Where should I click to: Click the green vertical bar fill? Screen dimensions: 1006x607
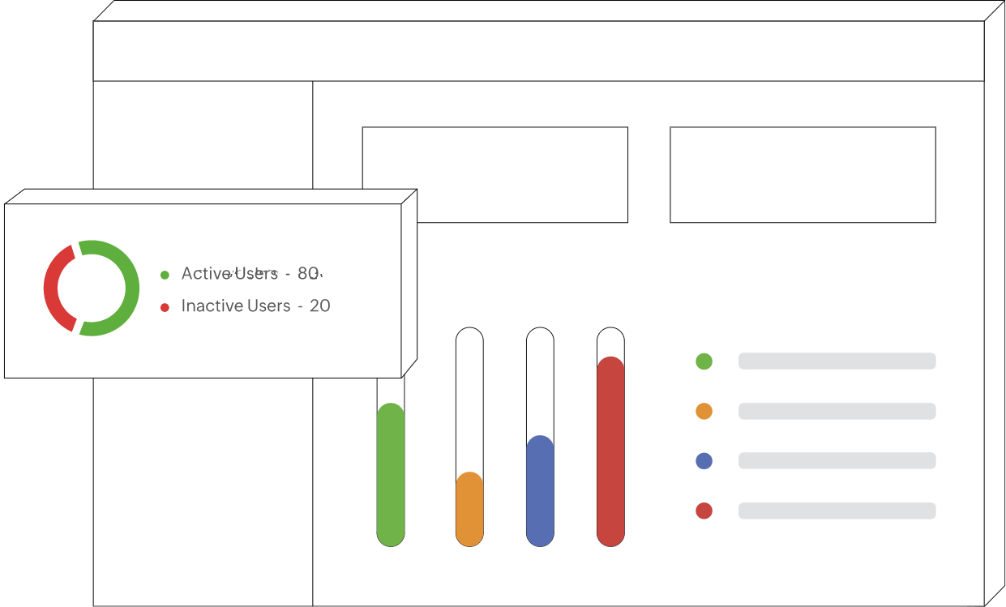(391, 474)
